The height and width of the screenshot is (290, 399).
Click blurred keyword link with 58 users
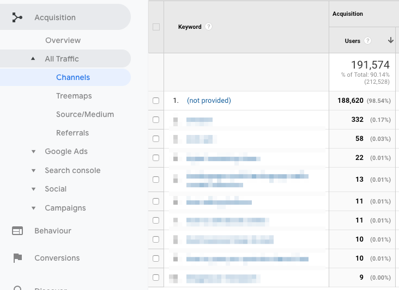tap(199, 139)
